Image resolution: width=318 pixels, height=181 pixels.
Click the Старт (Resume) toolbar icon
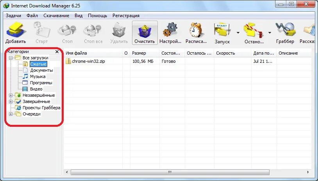[41, 30]
